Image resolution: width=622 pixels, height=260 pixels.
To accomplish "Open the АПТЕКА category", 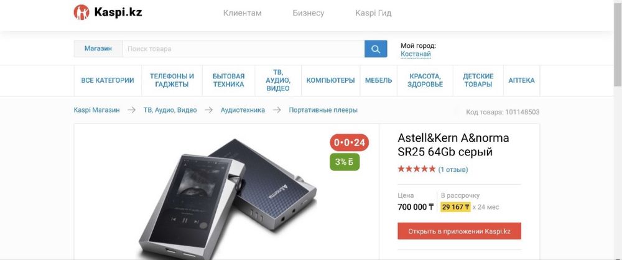I will (x=521, y=81).
